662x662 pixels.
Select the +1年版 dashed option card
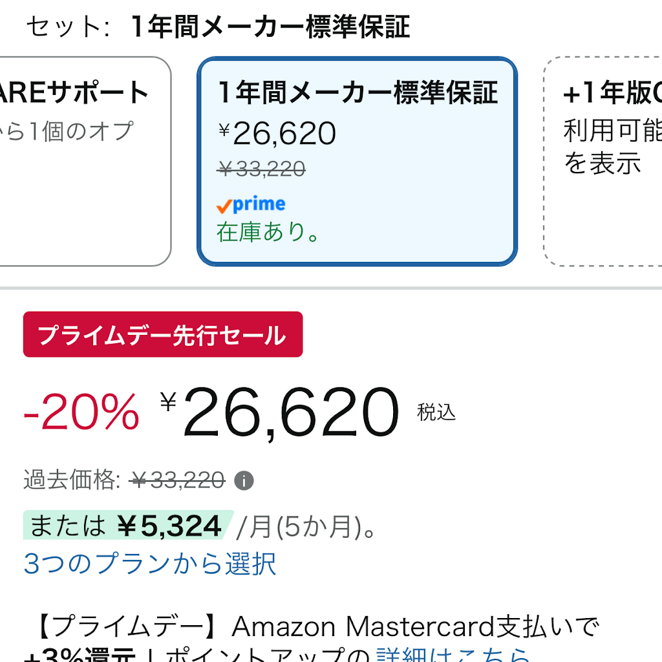pyautogui.click(x=603, y=161)
